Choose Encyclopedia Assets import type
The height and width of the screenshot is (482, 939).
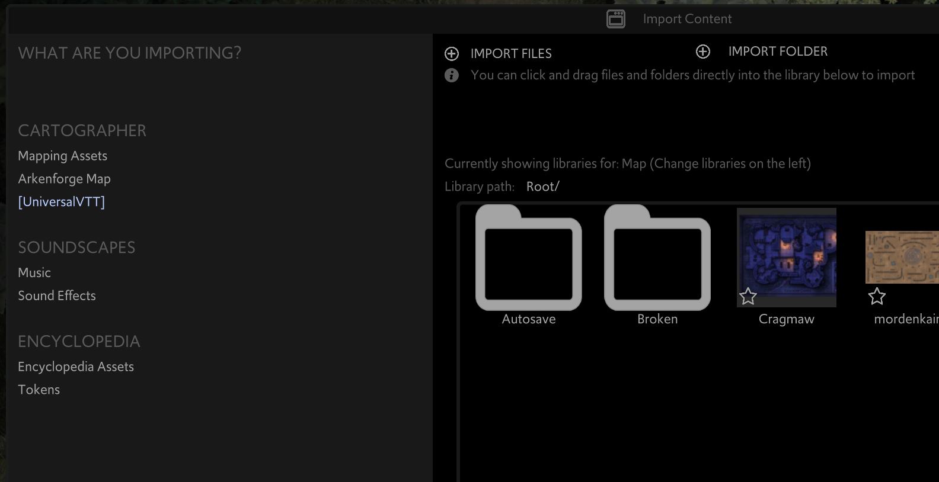tap(76, 367)
